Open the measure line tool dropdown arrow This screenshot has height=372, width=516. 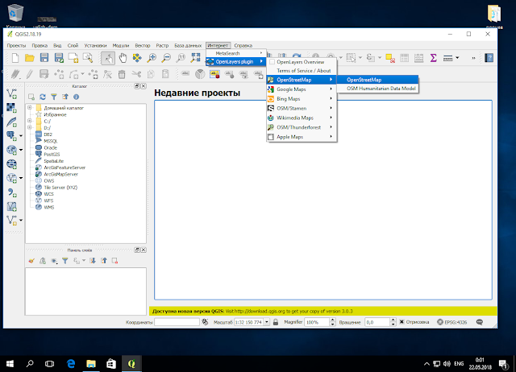click(457, 58)
